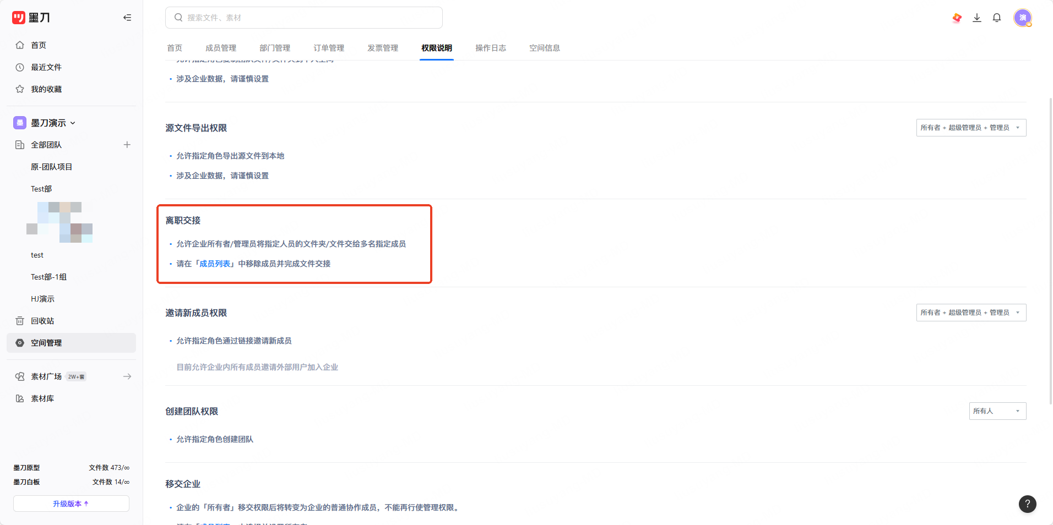The width and height of the screenshot is (1053, 525).
Task: Click the search files input field
Action: point(304,18)
